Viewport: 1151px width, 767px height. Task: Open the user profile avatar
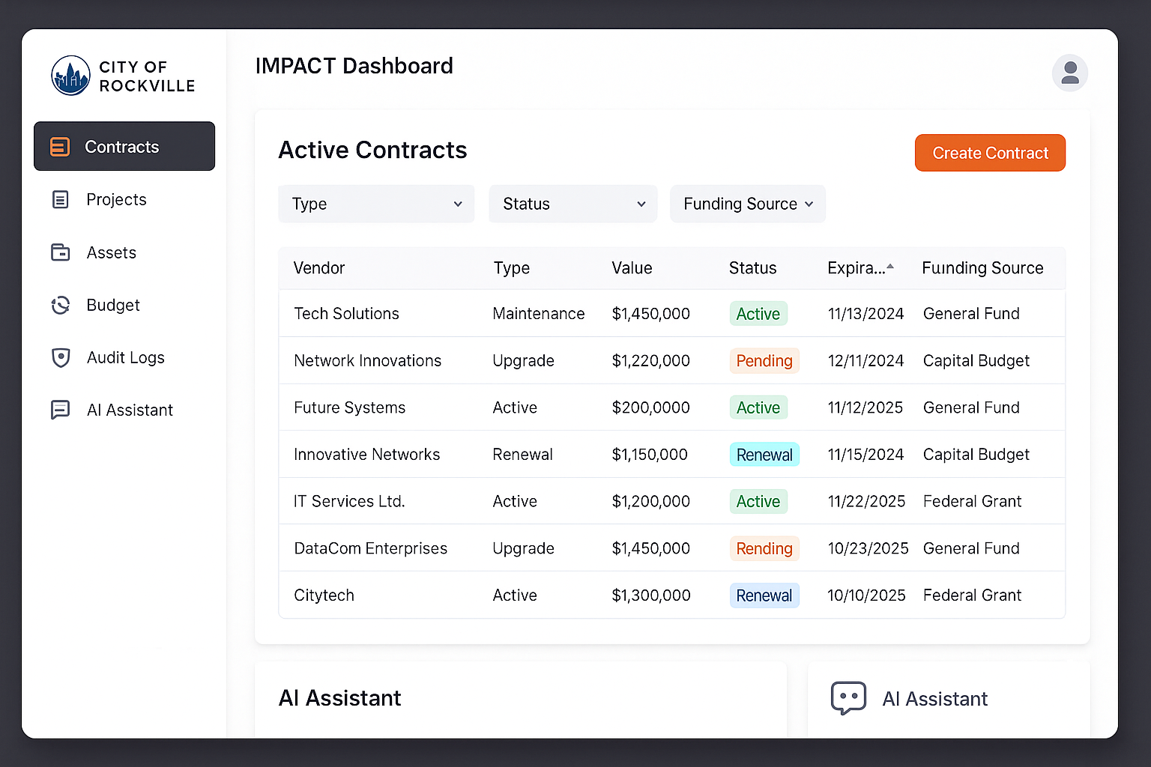[1070, 73]
